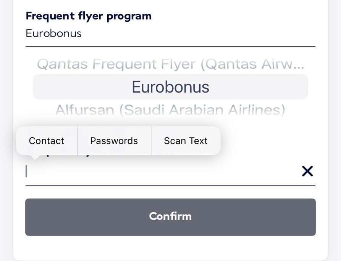Open the Frequent flyer program field

170,33
